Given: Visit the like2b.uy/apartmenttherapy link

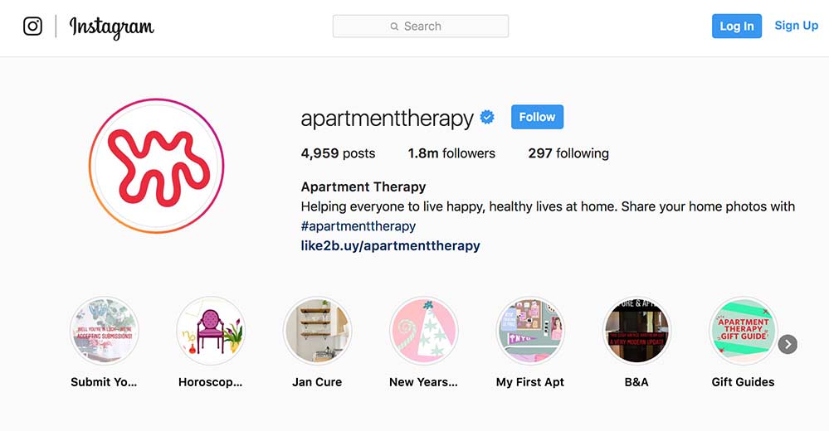Looking at the screenshot, I should click(x=391, y=245).
